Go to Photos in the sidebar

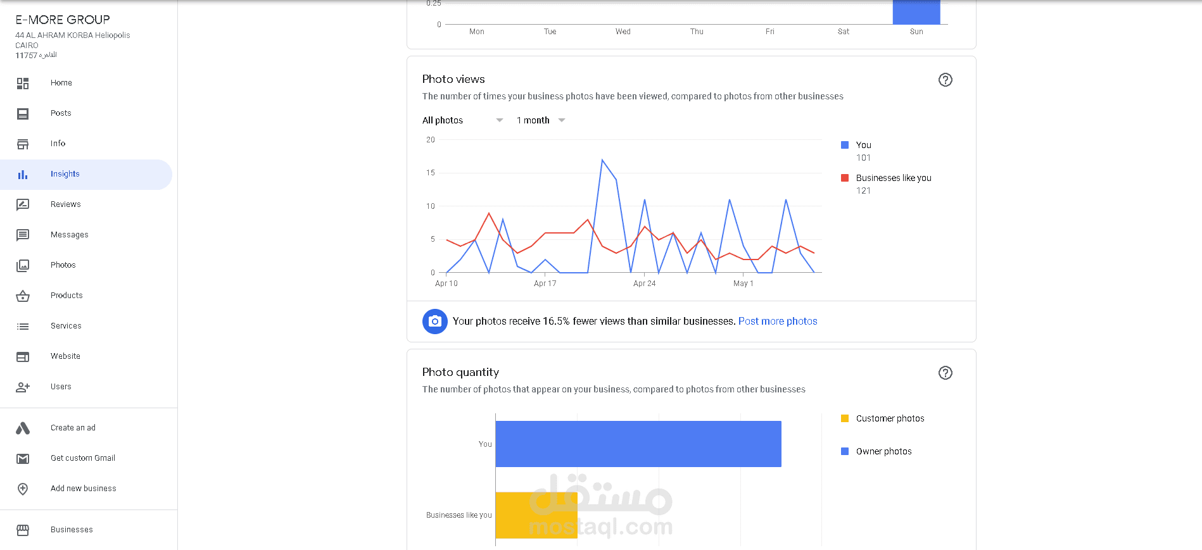pos(63,265)
